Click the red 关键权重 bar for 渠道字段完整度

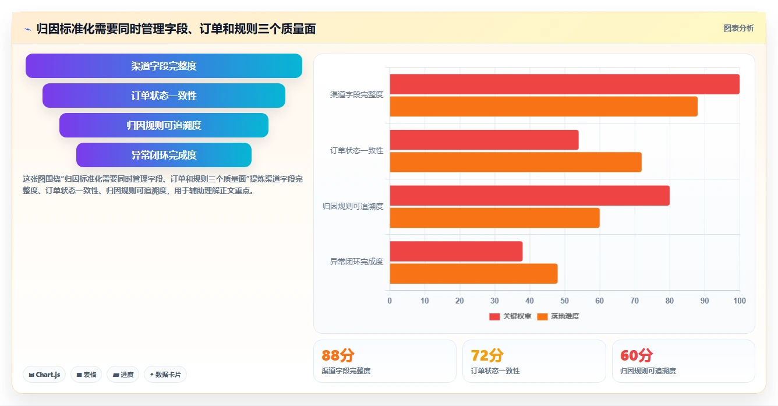point(564,84)
